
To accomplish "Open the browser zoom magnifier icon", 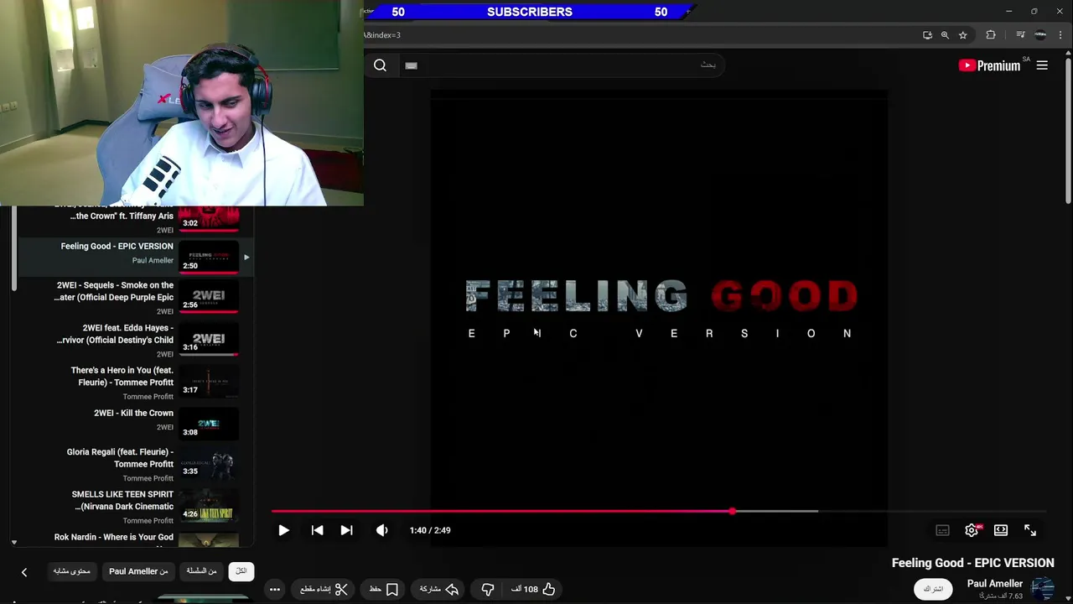I will click(945, 35).
